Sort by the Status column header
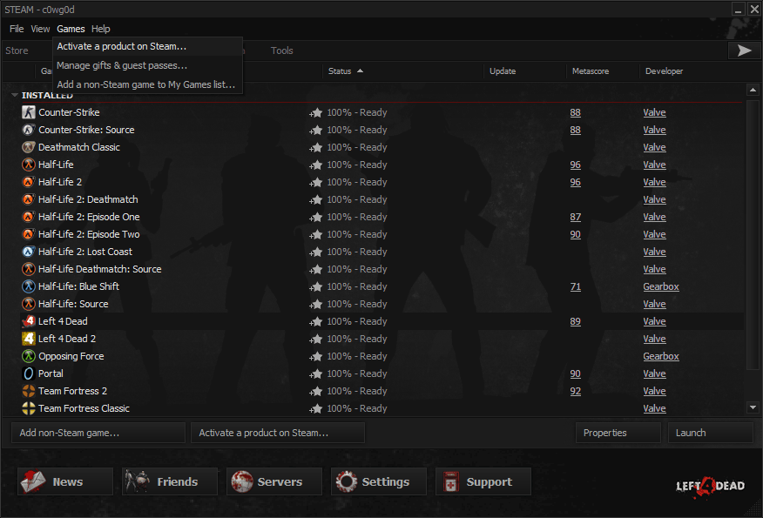Viewport: 763px width, 518px height. [x=403, y=71]
